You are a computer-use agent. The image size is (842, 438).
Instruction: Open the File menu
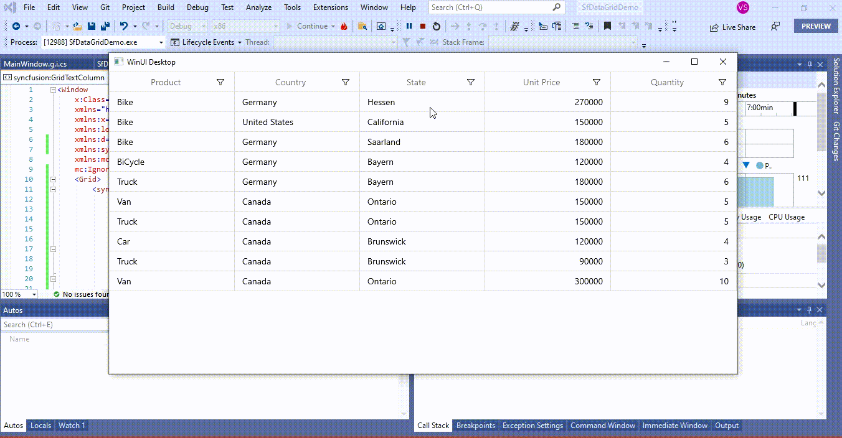pyautogui.click(x=29, y=7)
